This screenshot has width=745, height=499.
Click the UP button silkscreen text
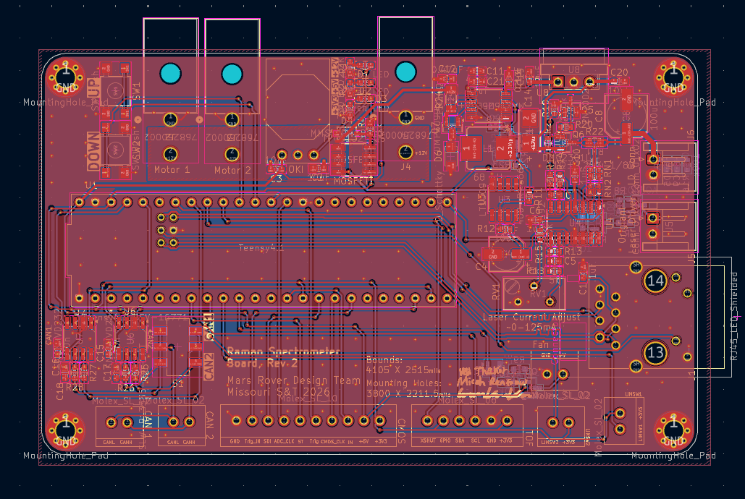click(x=93, y=88)
